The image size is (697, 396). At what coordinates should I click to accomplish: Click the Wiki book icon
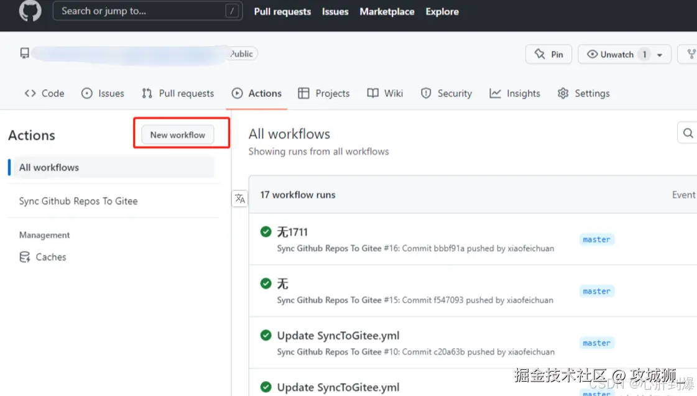point(372,93)
